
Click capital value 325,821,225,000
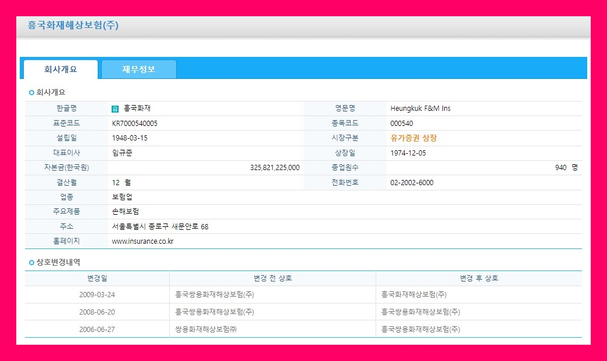point(275,168)
